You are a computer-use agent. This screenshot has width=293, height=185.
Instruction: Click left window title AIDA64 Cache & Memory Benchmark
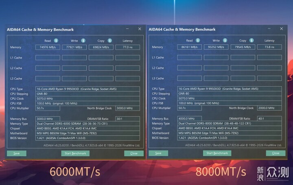pos(40,30)
